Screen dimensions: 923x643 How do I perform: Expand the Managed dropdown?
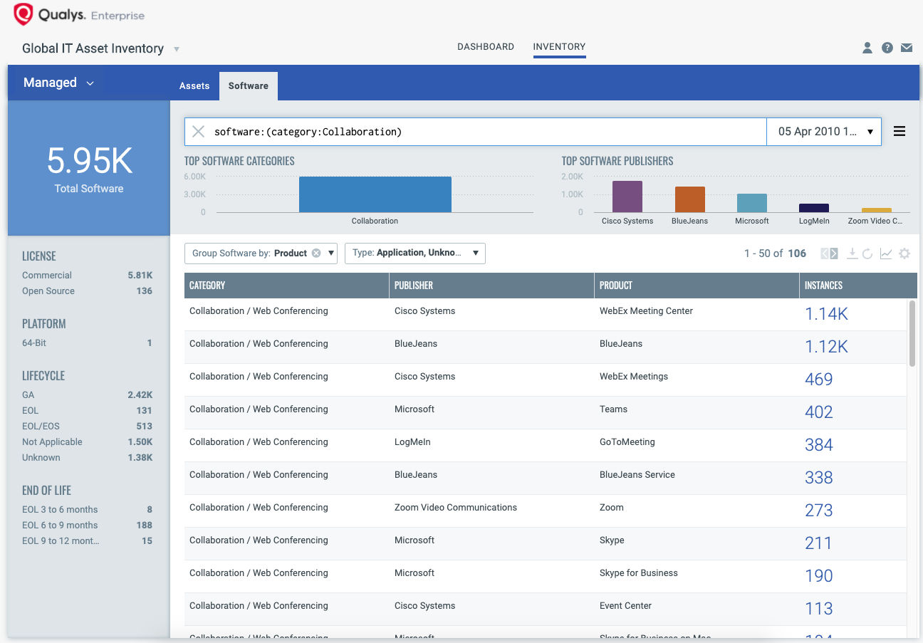(x=58, y=83)
